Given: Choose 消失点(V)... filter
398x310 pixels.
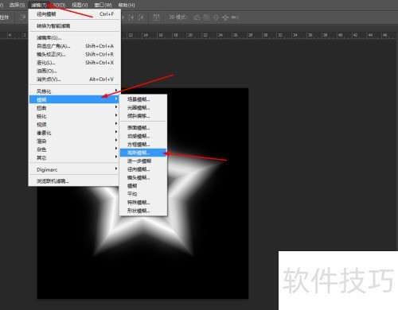Looking at the screenshot, I should (x=75, y=79).
